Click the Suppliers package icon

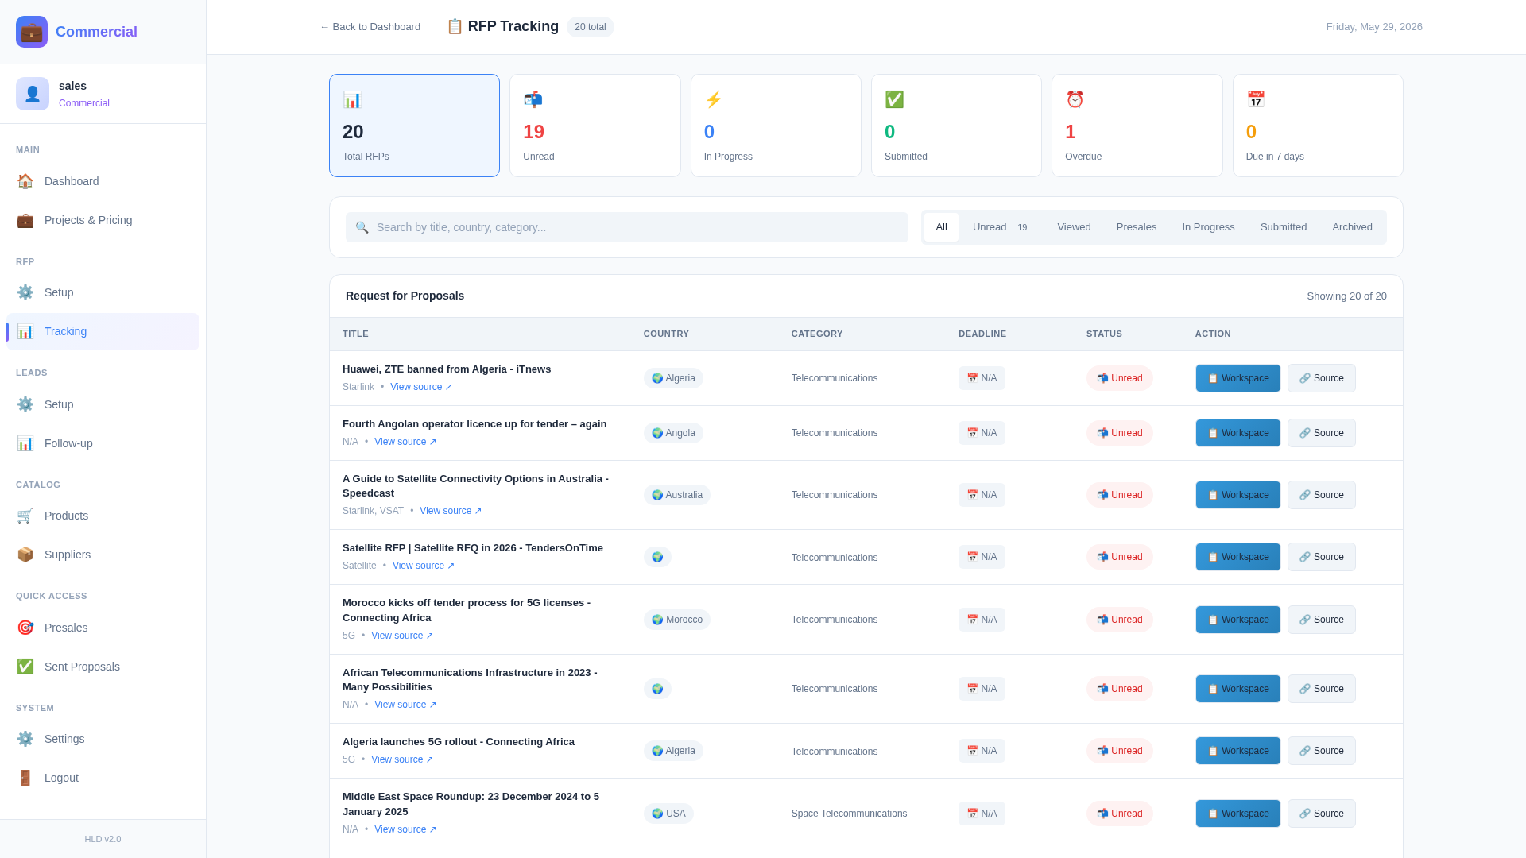[x=25, y=555]
